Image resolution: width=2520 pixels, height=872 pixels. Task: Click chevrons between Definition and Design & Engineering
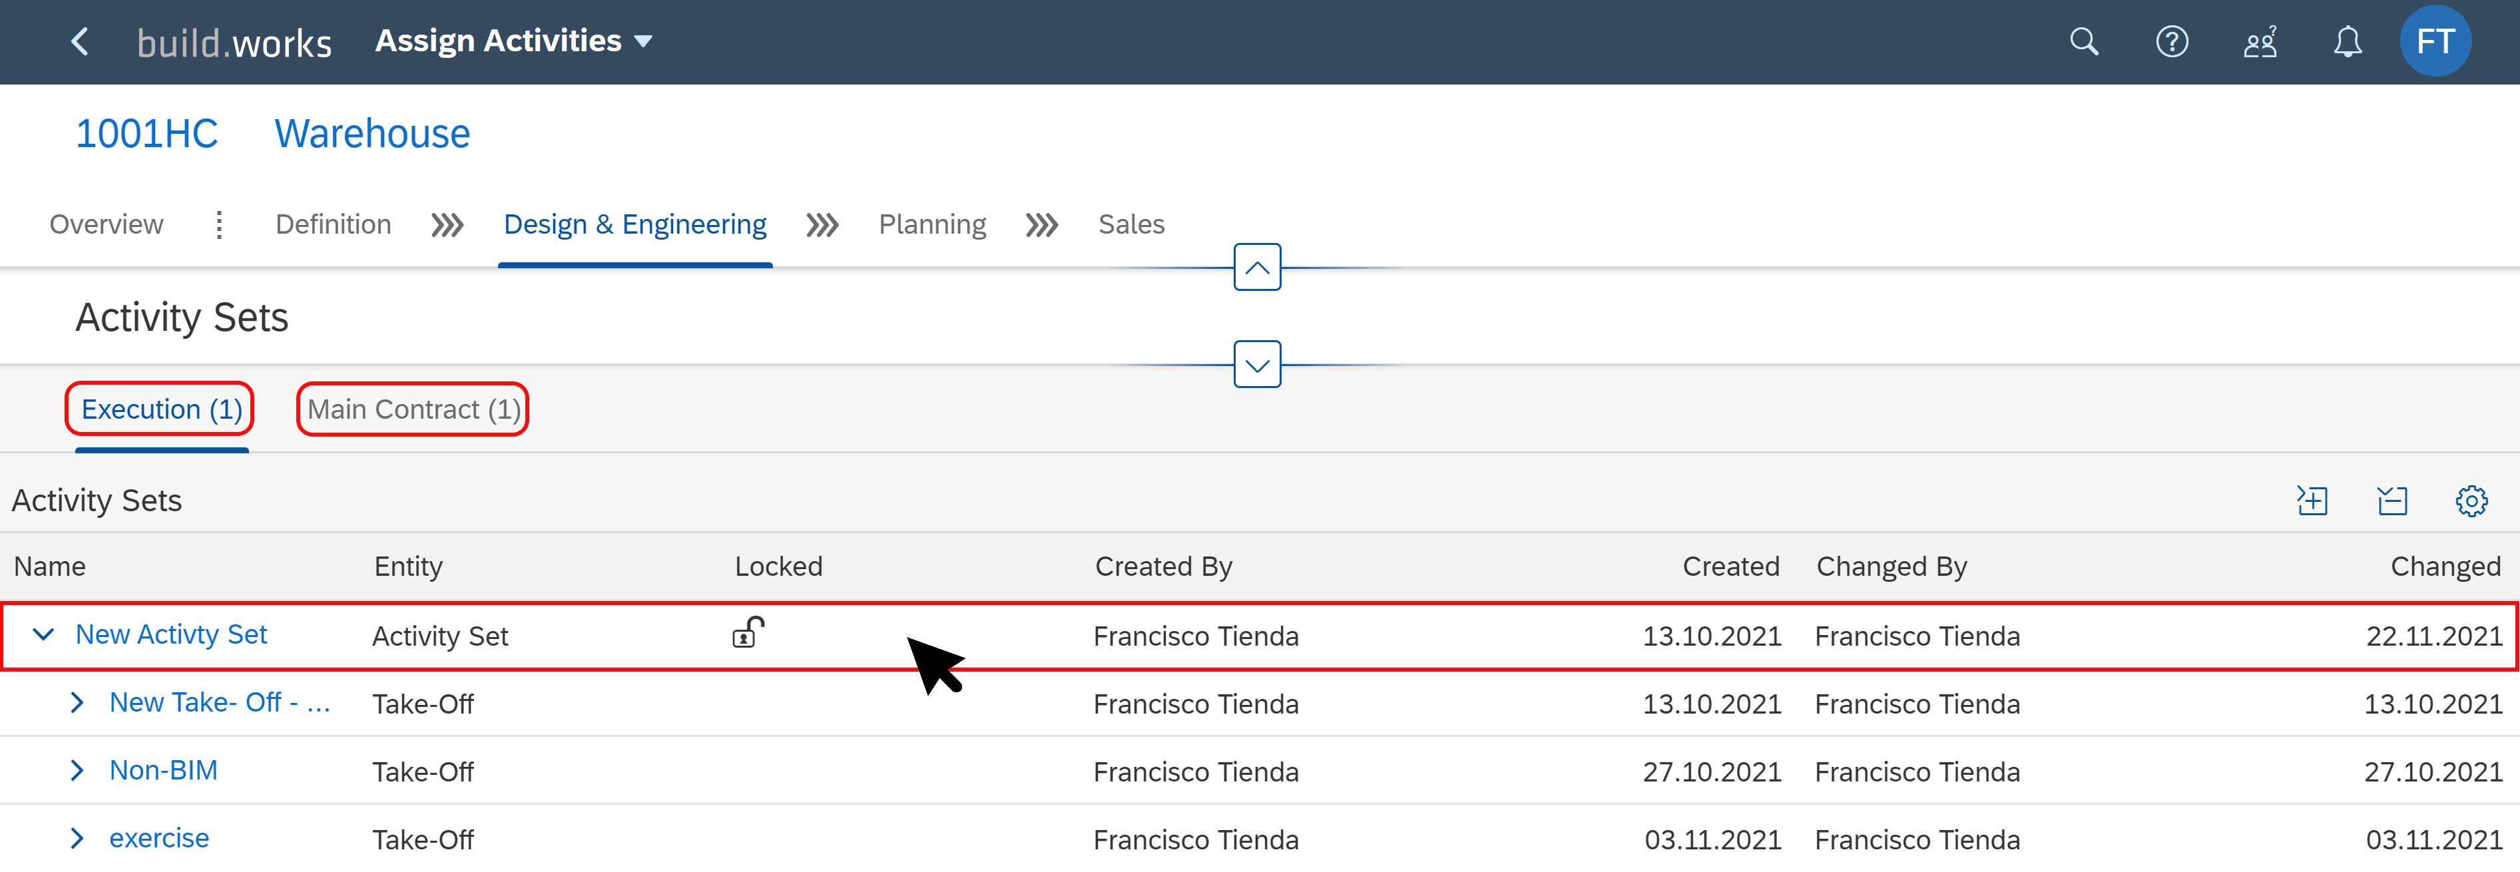(x=447, y=226)
